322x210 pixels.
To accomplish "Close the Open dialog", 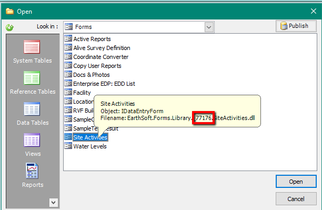I will tap(314, 11).
